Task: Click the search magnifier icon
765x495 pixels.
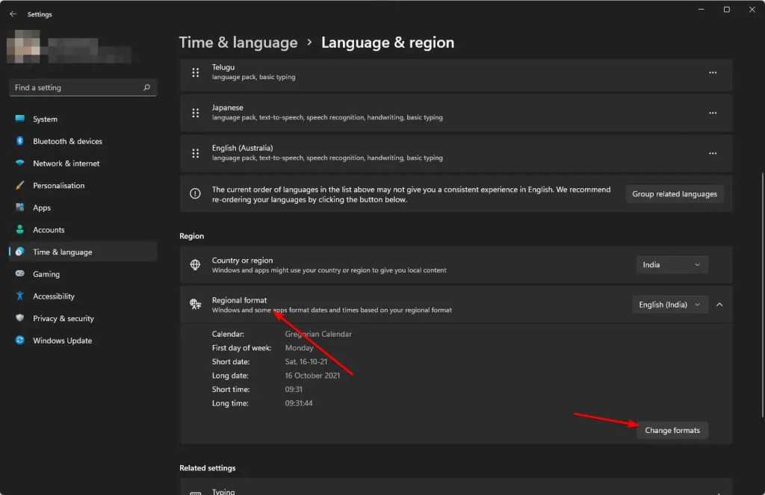Action: (x=147, y=87)
